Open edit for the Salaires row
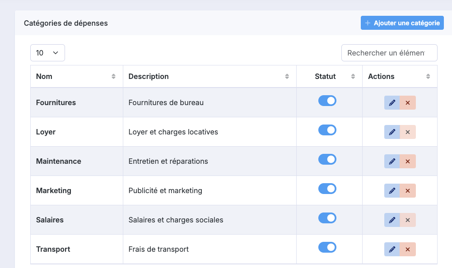The height and width of the screenshot is (268, 452). point(392,220)
